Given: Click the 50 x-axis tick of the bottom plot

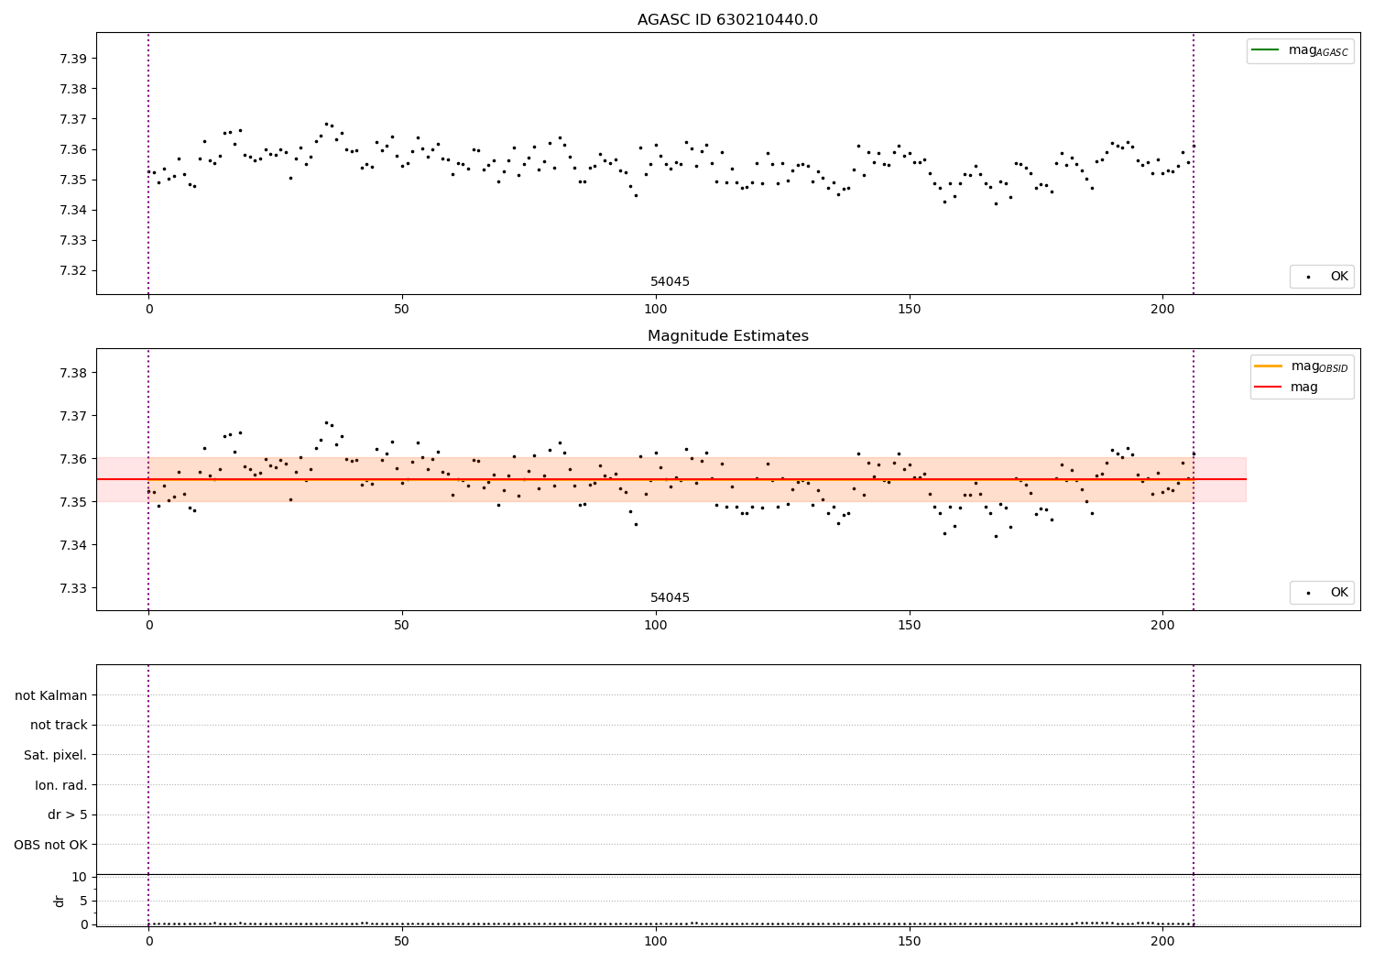Looking at the screenshot, I should [402, 941].
